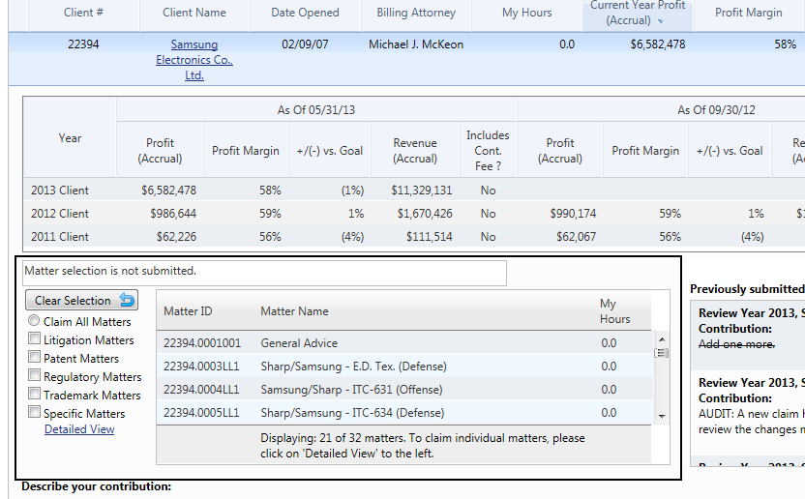Click the $986,644 profit value
Image resolution: width=805 pixels, height=499 pixels.
pyautogui.click(x=173, y=214)
